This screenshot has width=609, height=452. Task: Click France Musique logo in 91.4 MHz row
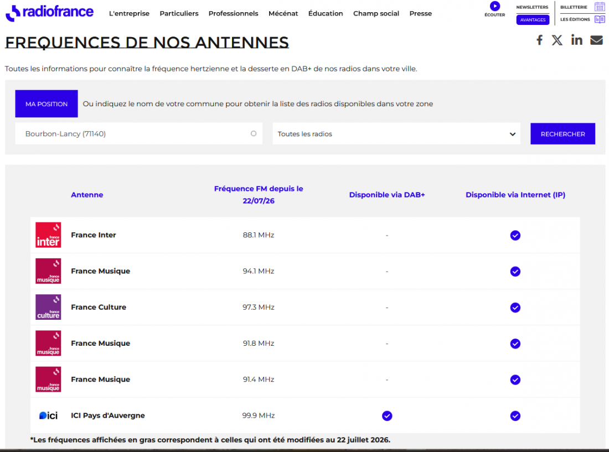pos(48,379)
